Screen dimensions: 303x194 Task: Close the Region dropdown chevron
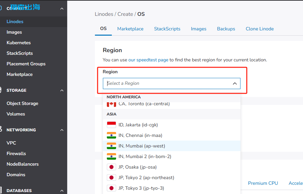coord(235,83)
